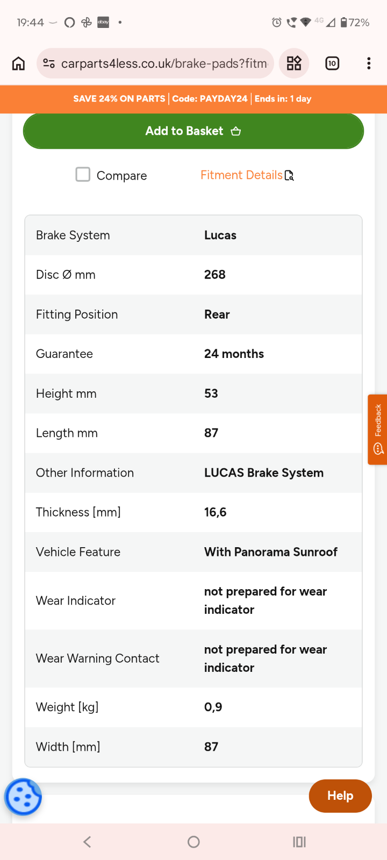Open the Fitment Details link
This screenshot has width=387, height=860.
tap(247, 175)
